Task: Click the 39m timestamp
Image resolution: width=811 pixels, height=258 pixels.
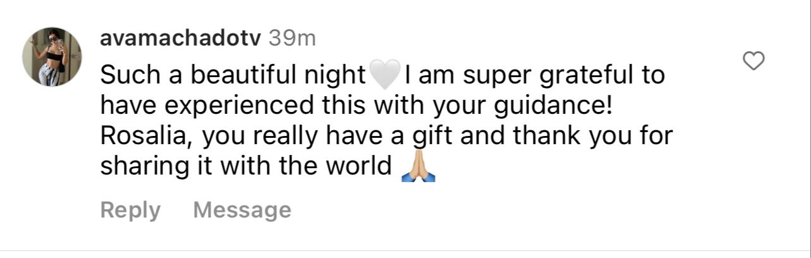Action: (291, 39)
